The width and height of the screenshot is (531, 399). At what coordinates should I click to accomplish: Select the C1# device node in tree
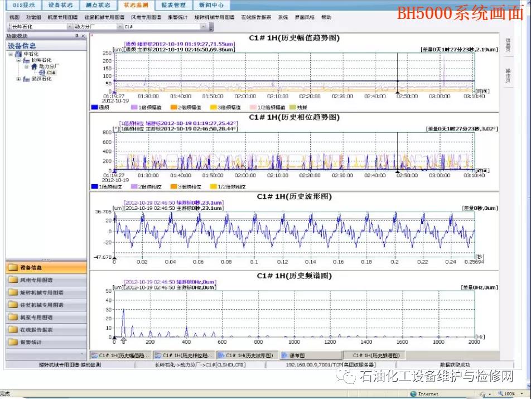51,73
